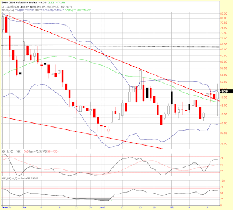Image resolution: width=233 pixels, height=210 pixels.
Task: Click the 57.50 price axis label
Action: [224, 68]
